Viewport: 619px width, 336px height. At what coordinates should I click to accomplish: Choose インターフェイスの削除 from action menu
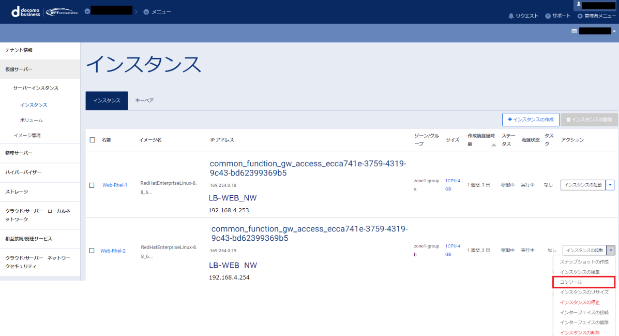[x=584, y=323]
